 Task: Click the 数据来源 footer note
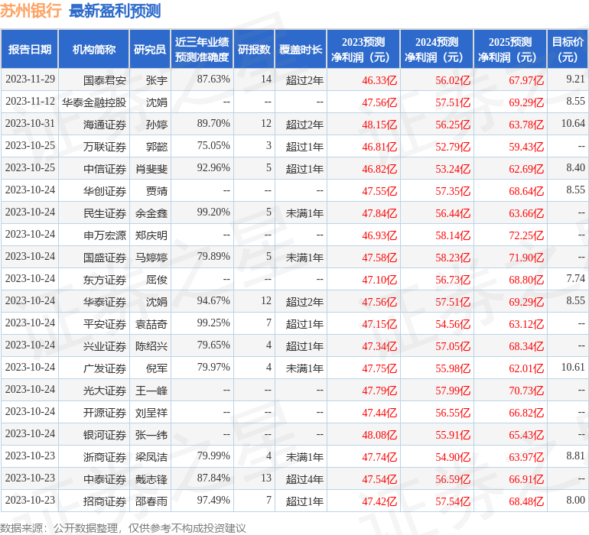[x=123, y=528]
